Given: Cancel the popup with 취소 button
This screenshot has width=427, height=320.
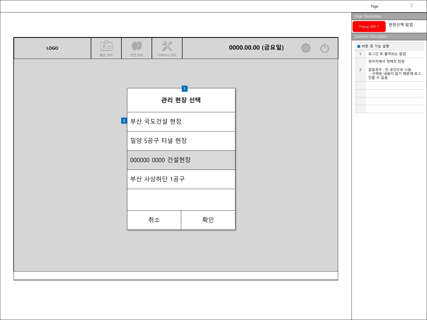Looking at the screenshot, I should (154, 220).
